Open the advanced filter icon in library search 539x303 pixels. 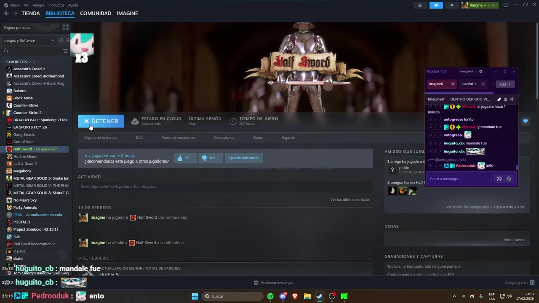point(66,51)
